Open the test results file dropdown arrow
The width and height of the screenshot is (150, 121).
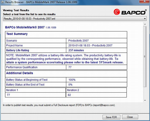tap(145, 19)
